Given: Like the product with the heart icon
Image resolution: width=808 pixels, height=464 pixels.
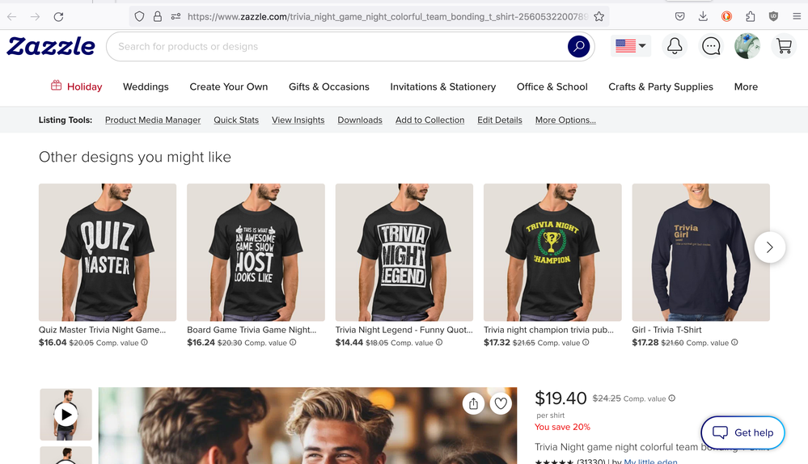Looking at the screenshot, I should click(501, 403).
